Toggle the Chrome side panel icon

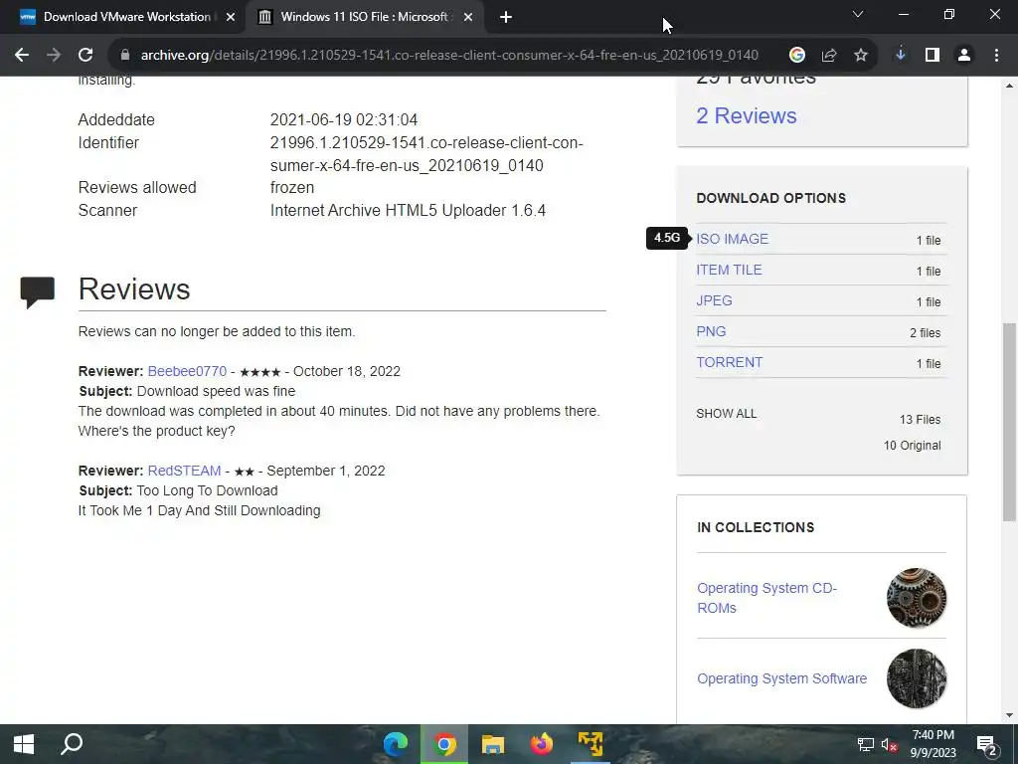[x=933, y=56]
